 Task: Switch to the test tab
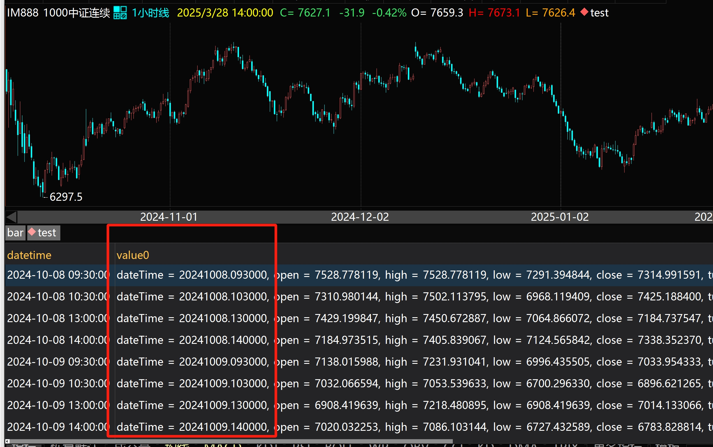(44, 233)
